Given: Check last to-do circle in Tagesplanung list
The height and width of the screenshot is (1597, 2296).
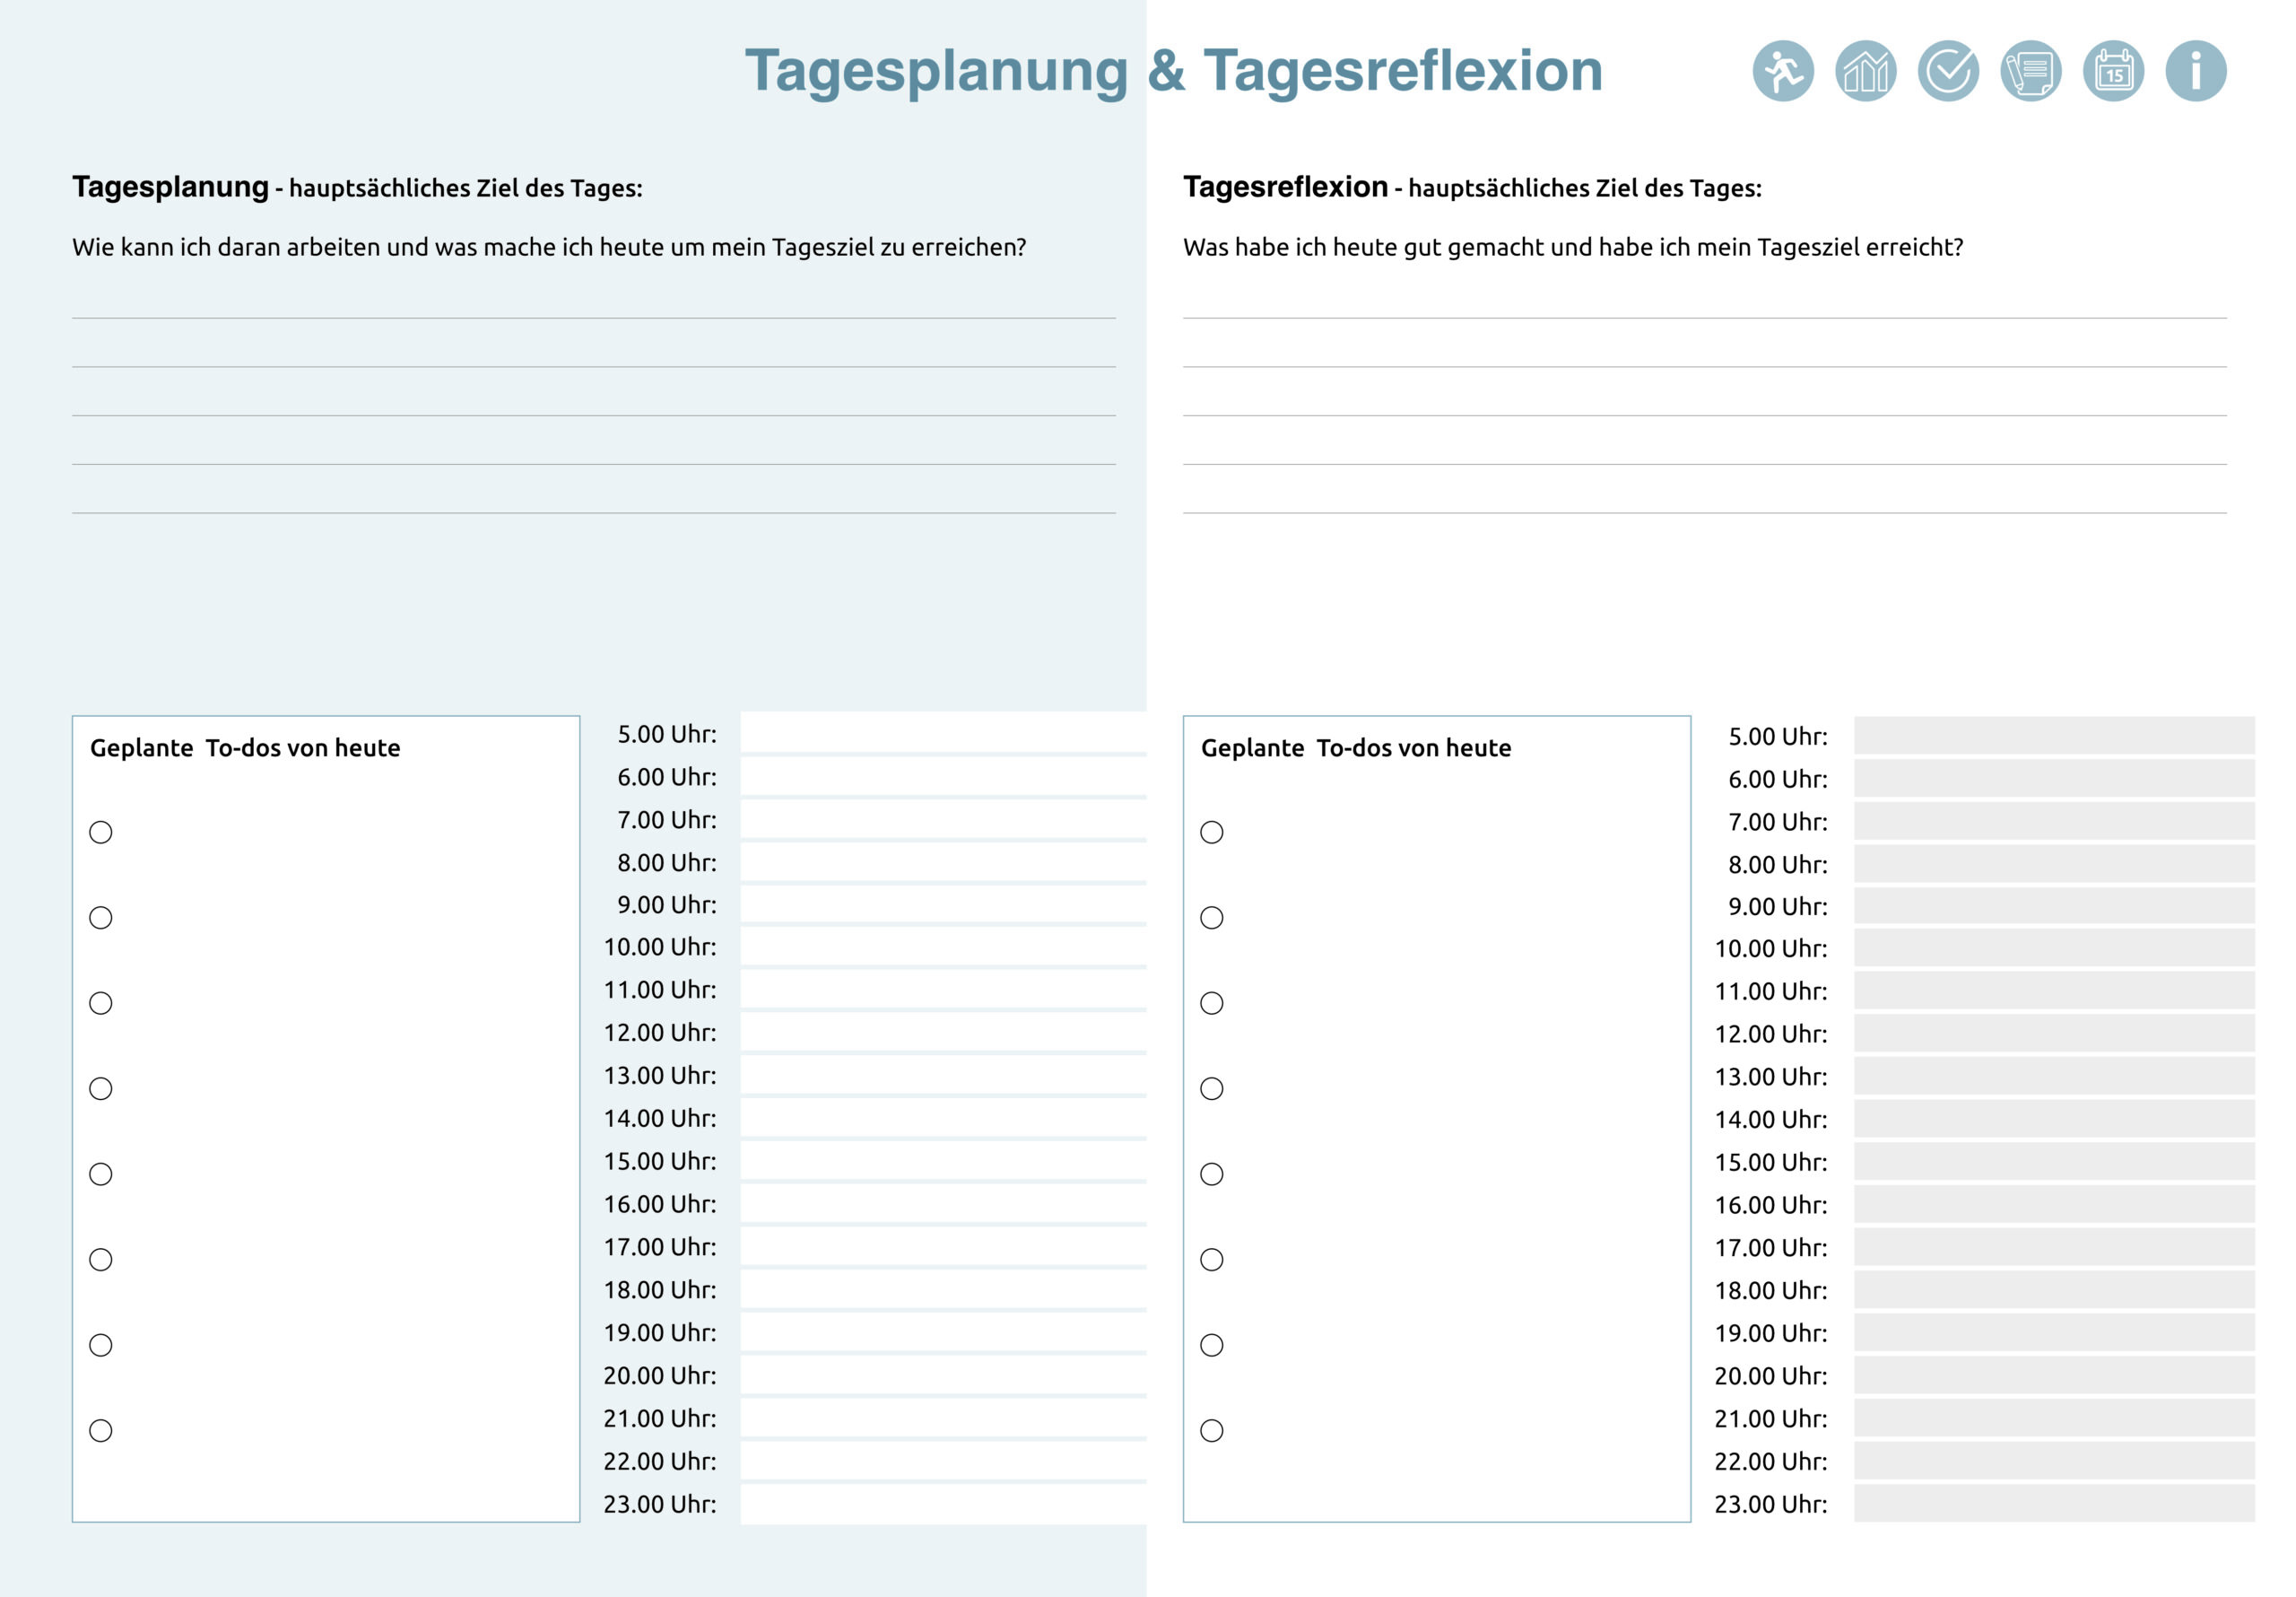Looking at the screenshot, I should pyautogui.click(x=101, y=1431).
